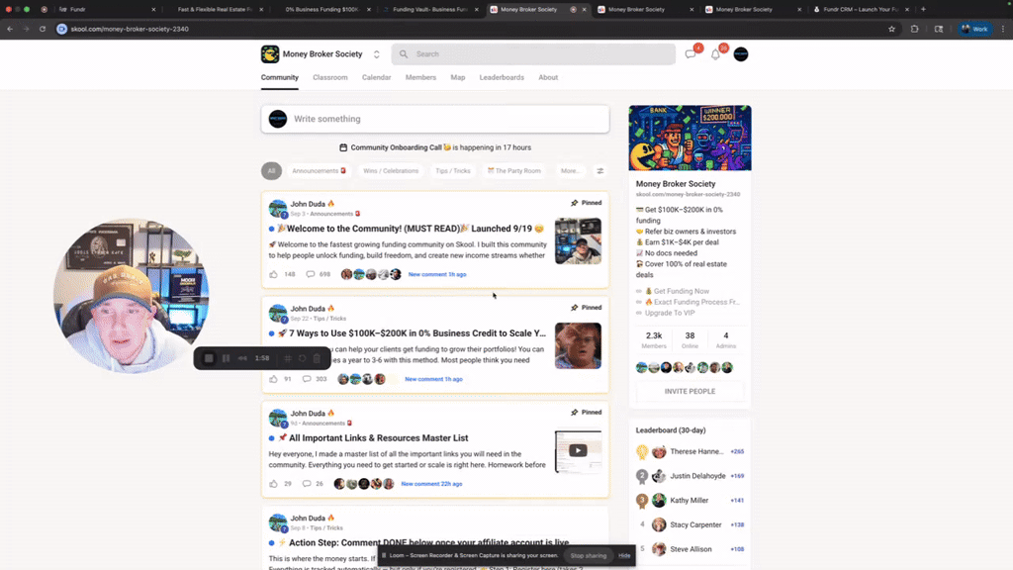Filter posts by Announcements
Viewport: 1013px width, 570px height.
319,171
